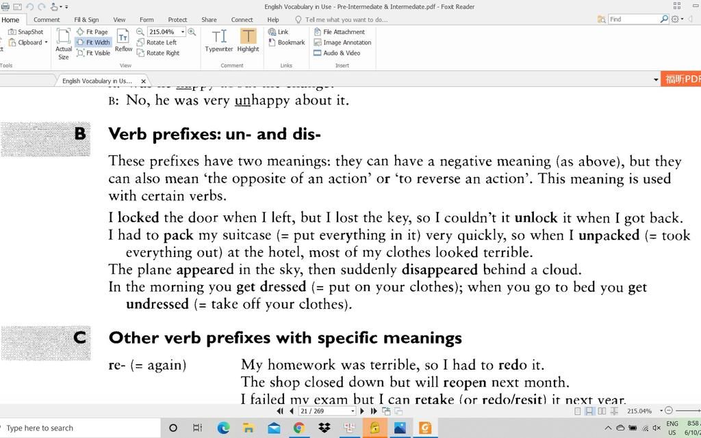Click the Find search field
The width and height of the screenshot is (701, 438).
(x=633, y=19)
